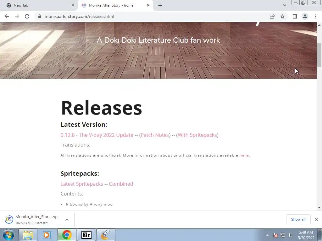This screenshot has height=241, width=322.
Task: Open the With Spritepacks link
Action: pos(197,135)
